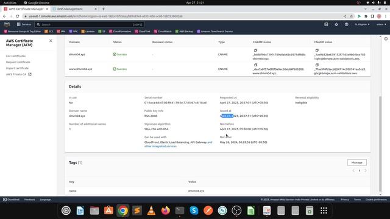Open the Chrome extensions puzzle icon
Screen dimensions: 390x219
(366, 16)
